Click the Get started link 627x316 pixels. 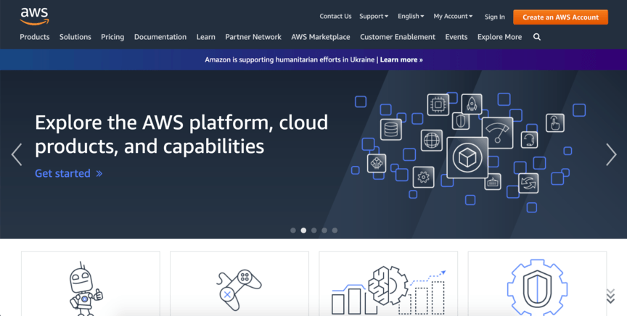(x=69, y=173)
